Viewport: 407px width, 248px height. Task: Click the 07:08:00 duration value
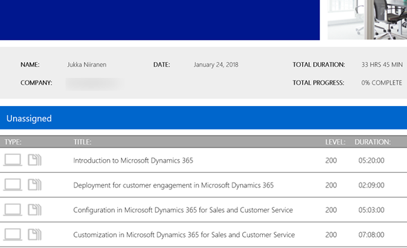pyautogui.click(x=371, y=235)
